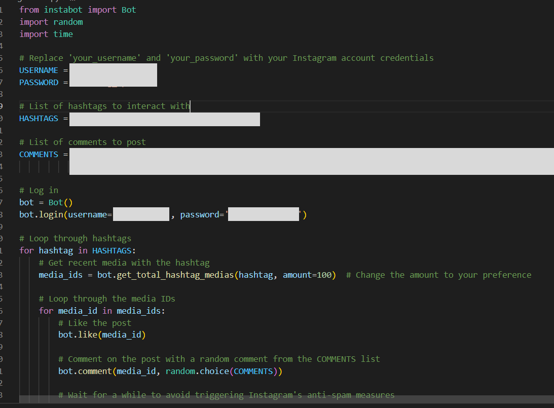Click the '# Like the post' comment

pos(95,323)
